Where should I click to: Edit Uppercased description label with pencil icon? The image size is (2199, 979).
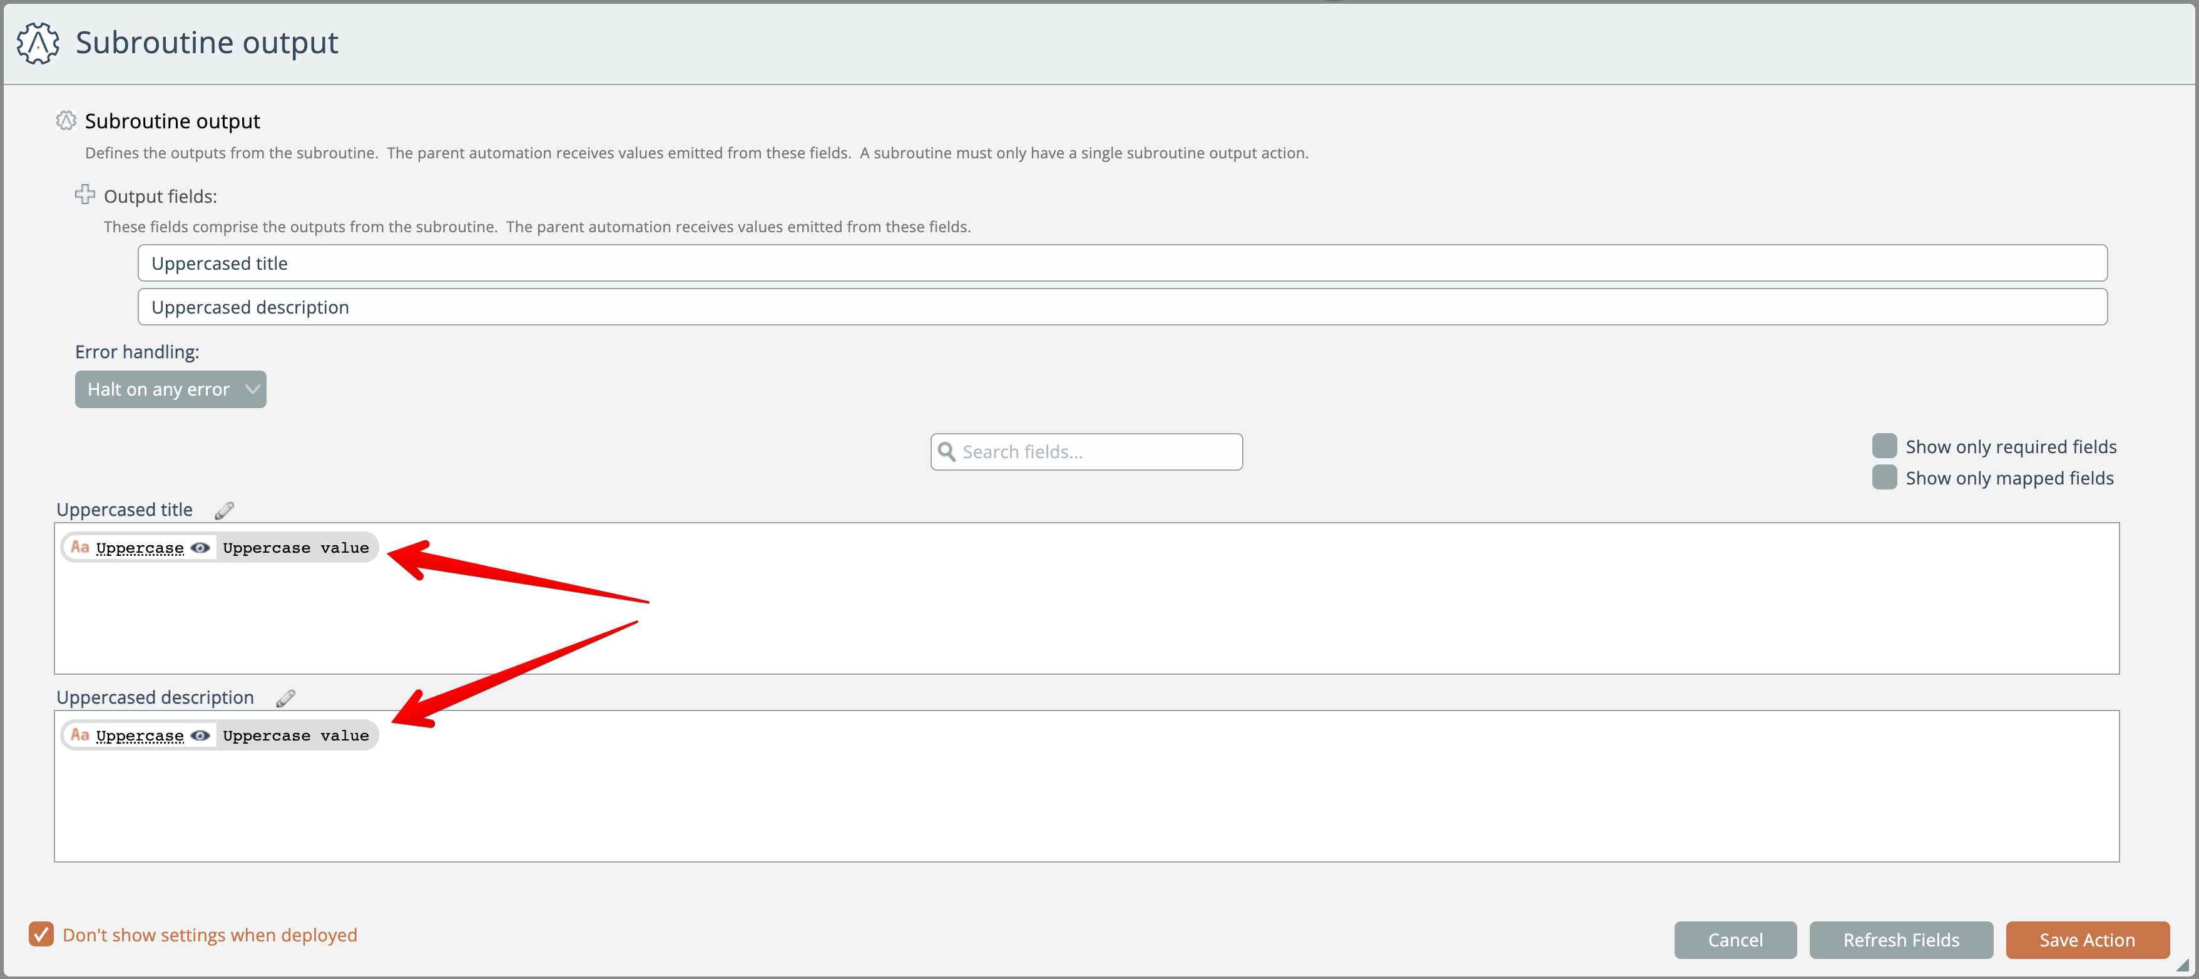[x=286, y=698]
